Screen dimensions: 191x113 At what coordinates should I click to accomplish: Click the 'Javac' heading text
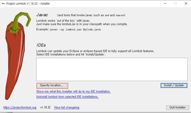[42, 15]
